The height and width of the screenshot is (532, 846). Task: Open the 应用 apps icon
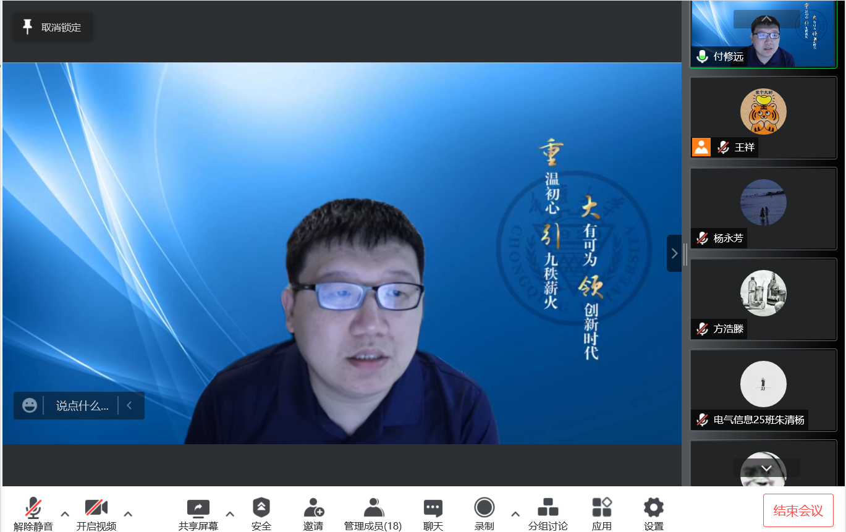point(601,509)
